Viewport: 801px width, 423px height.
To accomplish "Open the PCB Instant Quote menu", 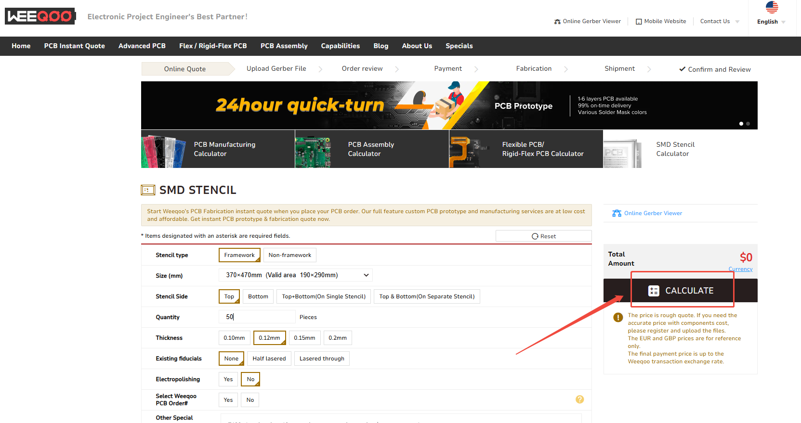I will point(74,46).
